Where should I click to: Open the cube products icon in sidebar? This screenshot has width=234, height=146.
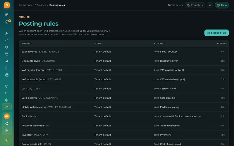[x=7, y=86]
